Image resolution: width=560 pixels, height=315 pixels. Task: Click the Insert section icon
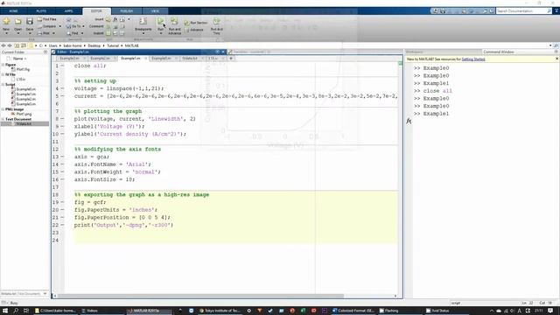click(108, 19)
